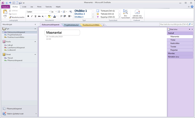195x118 pixels.
Task: Open font color dropdown arrow
Action: [x=57, y=16]
